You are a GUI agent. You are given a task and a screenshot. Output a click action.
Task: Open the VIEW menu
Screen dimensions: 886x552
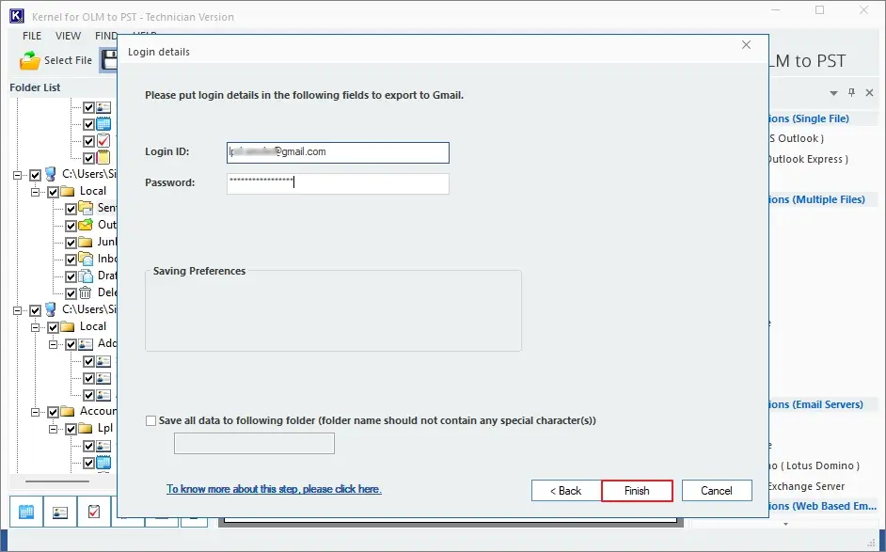pos(68,36)
